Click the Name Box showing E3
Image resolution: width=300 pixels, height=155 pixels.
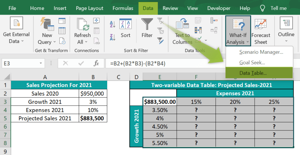[x=23, y=63]
